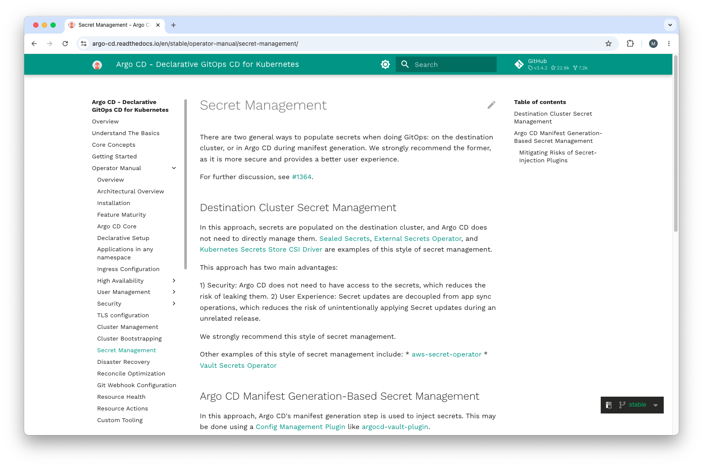Expand the Security submenu
This screenshot has width=703, height=467.
174,303
